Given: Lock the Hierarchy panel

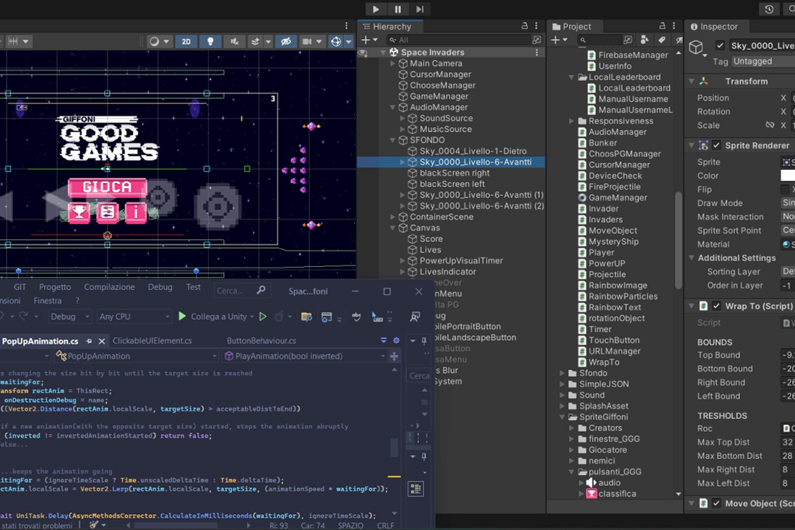Looking at the screenshot, I should point(525,26).
